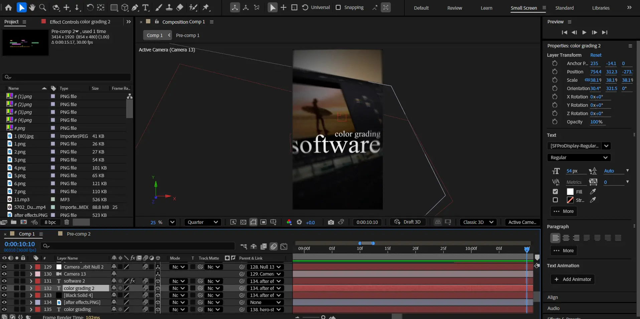Select the Hand tool in the toolbar
The image size is (640, 319).
coord(32,7)
